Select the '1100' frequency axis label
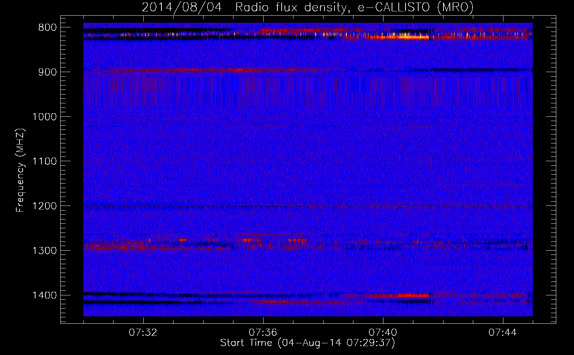 (x=44, y=162)
